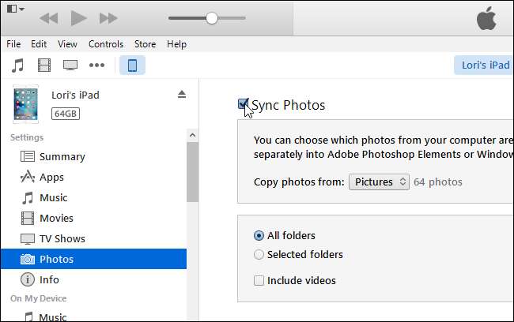This screenshot has height=322, width=514.
Task: Click the three-dots More icon
Action: [96, 65]
